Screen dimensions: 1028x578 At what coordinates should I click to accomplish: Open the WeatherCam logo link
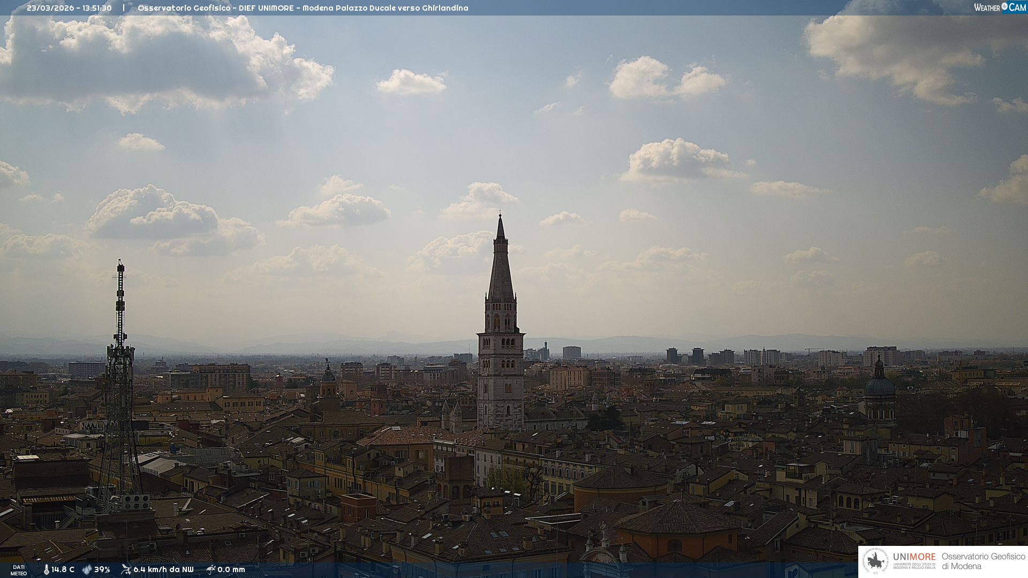tap(1000, 7)
